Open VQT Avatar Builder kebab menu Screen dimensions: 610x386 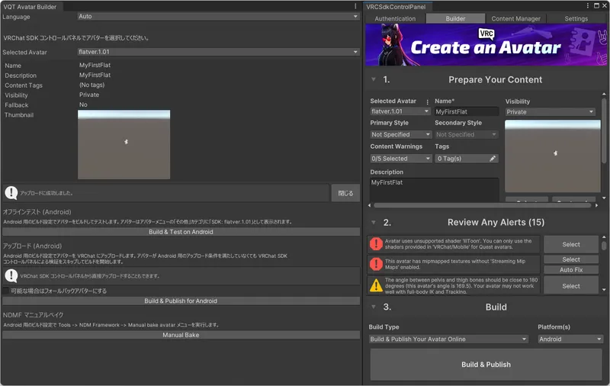355,6
